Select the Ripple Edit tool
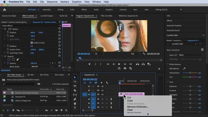The width and height of the screenshot is (208, 117). click(x=75, y=86)
